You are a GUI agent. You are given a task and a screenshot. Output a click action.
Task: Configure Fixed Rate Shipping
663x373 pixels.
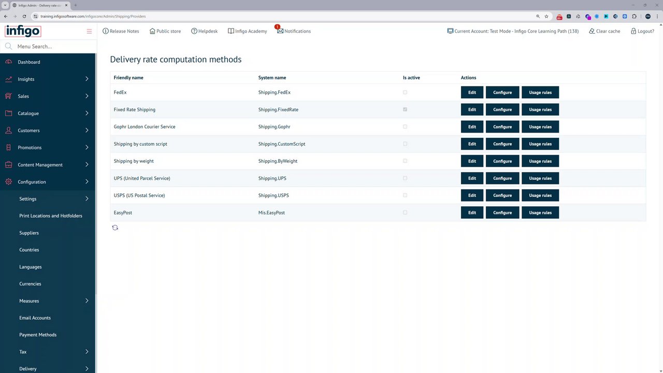coord(502,109)
